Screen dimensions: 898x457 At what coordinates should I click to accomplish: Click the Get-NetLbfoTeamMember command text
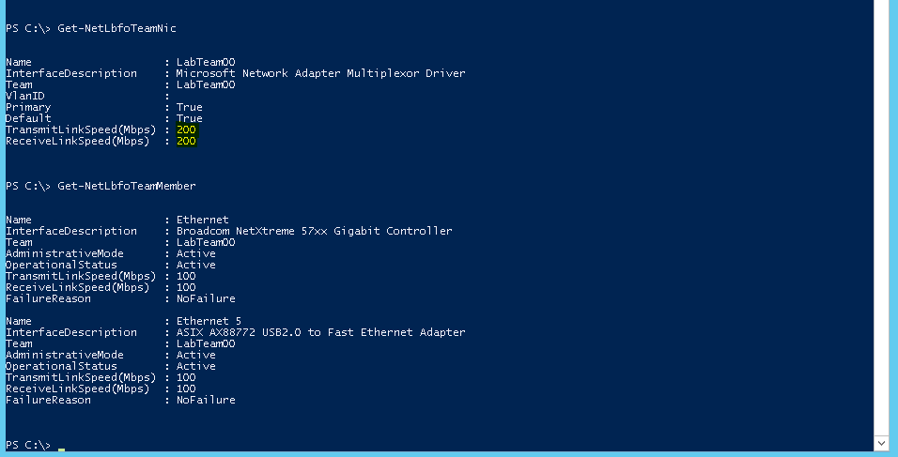126,186
